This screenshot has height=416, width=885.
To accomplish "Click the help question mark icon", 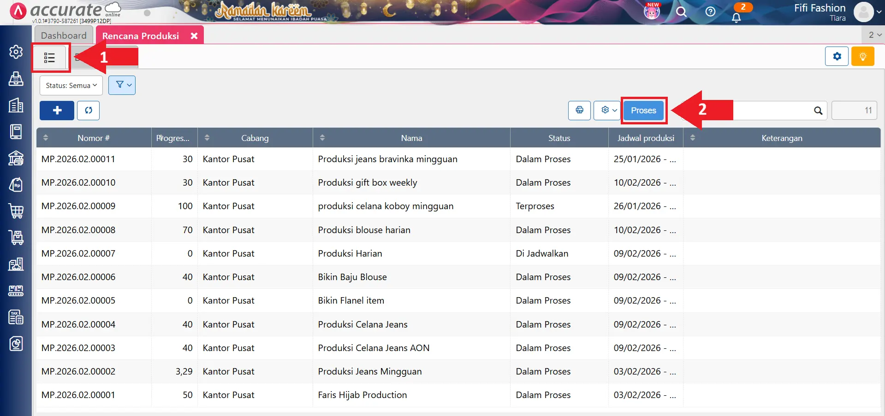I will [710, 12].
